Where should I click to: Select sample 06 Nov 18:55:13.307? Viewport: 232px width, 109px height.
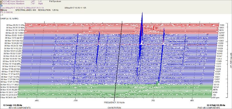pos(12,53)
